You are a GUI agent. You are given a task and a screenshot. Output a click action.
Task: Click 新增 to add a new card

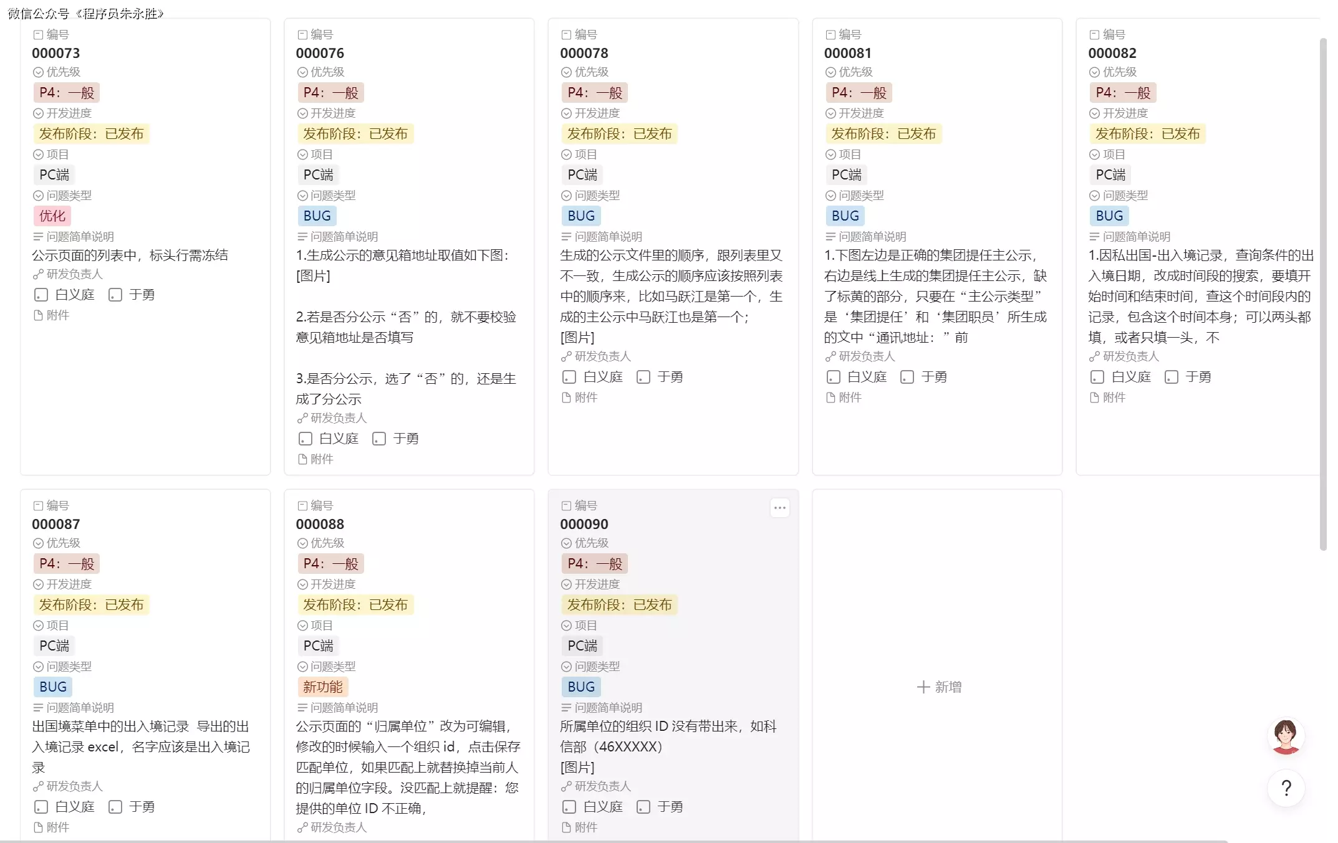938,687
